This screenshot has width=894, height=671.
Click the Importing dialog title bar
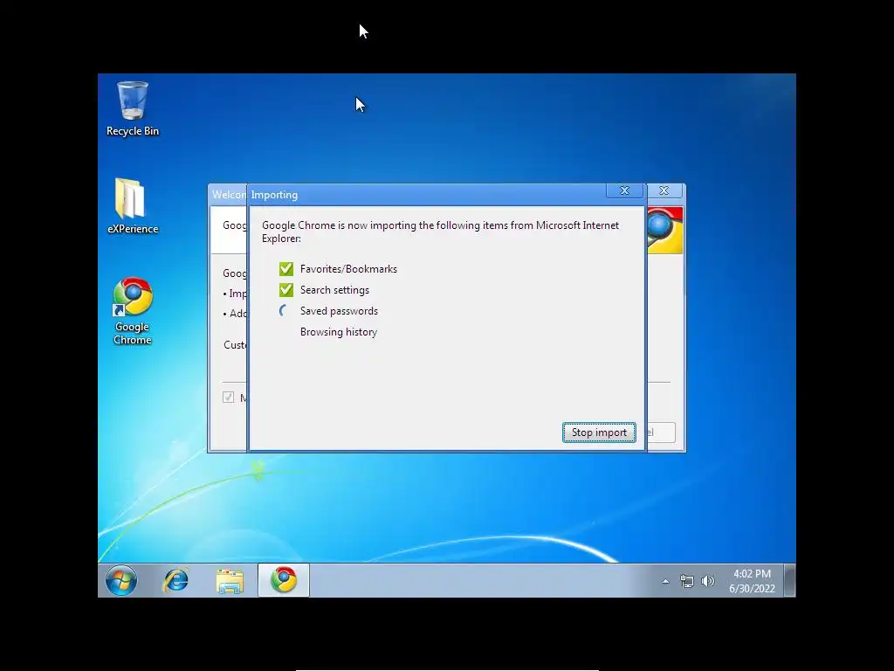coord(426,195)
